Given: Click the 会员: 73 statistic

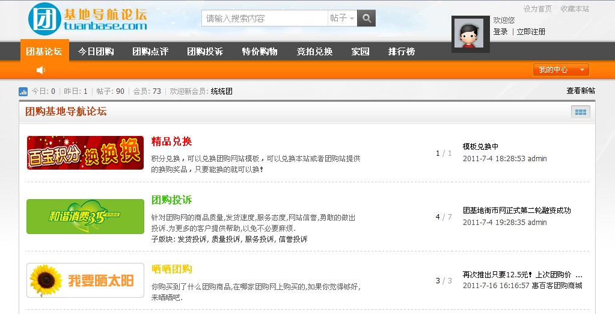Looking at the screenshot, I should click(147, 91).
